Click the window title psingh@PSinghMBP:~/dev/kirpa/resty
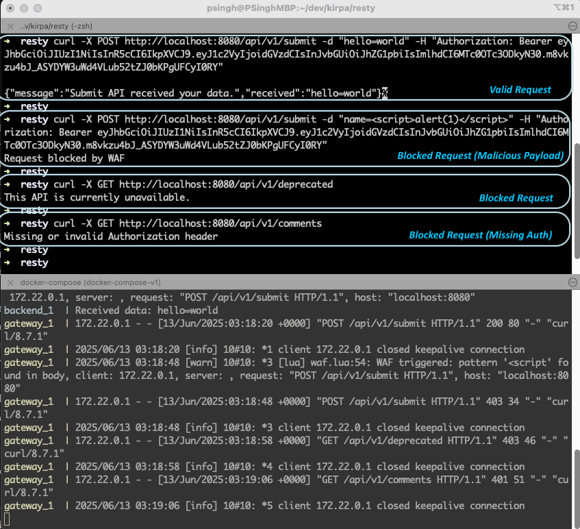The image size is (580, 529). [x=291, y=8]
